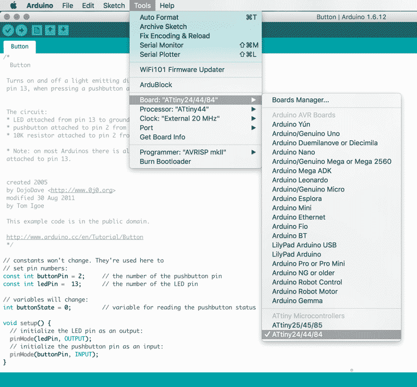The height and width of the screenshot is (387, 417).
Task: Expand the Programmer: AVRISP mkII submenu
Action: (195, 152)
